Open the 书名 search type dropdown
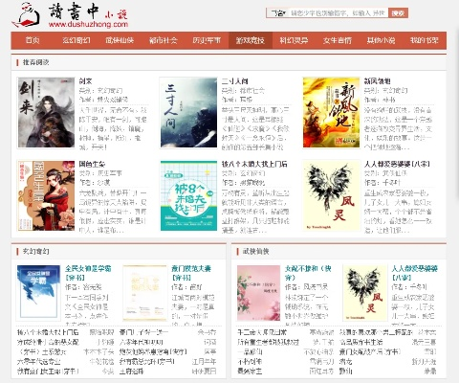The width and height of the screenshot is (459, 383). pyautogui.click(x=278, y=13)
